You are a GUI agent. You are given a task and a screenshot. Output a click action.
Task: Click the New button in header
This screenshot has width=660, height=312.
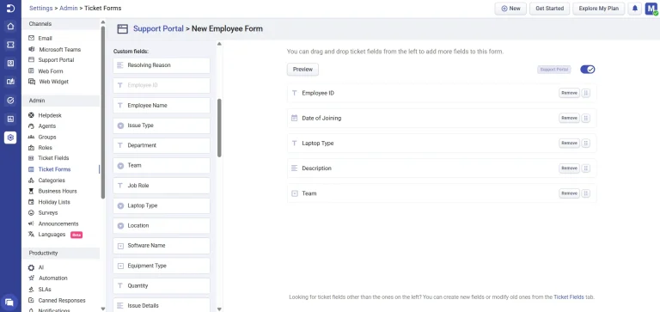coord(510,9)
